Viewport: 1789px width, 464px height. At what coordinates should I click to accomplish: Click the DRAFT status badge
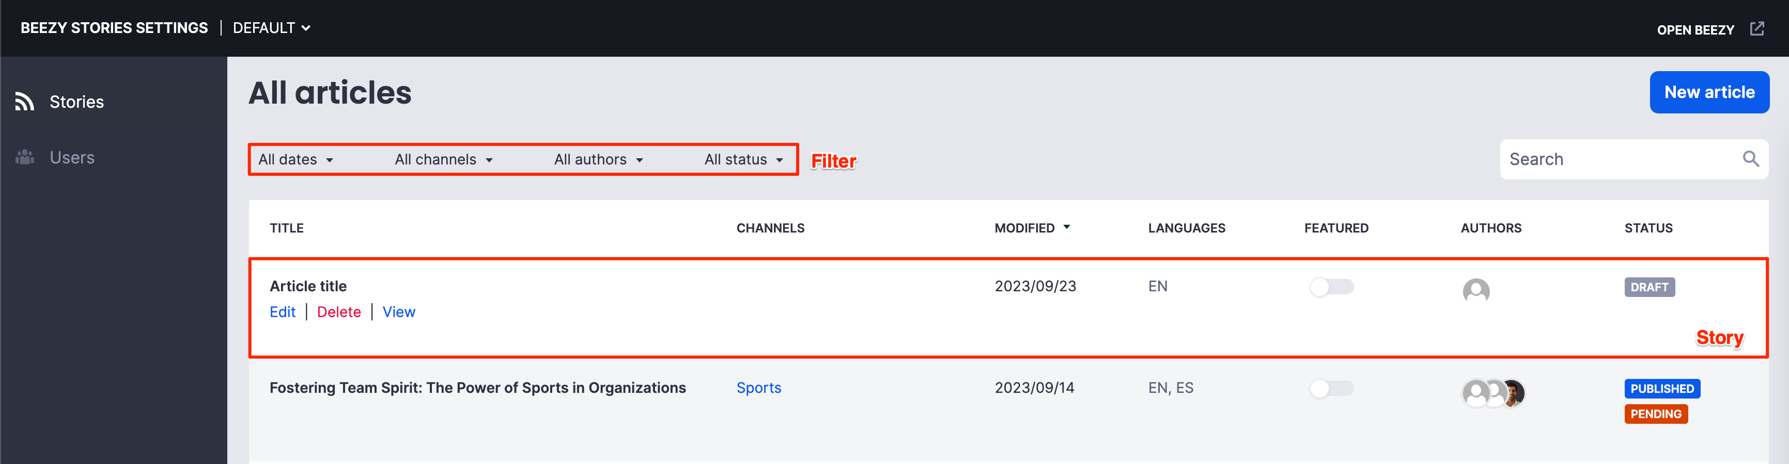coord(1648,287)
